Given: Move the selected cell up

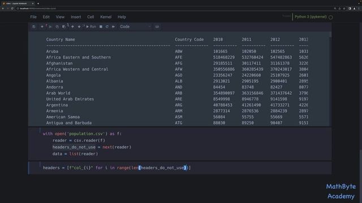Looking at the screenshot, I should tap(72, 27).
